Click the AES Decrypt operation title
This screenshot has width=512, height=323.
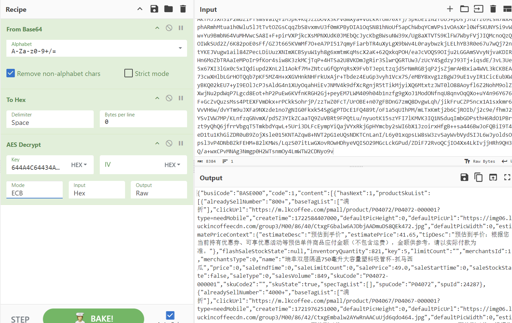click(x=24, y=145)
